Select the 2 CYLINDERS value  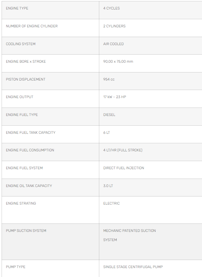click(114, 26)
